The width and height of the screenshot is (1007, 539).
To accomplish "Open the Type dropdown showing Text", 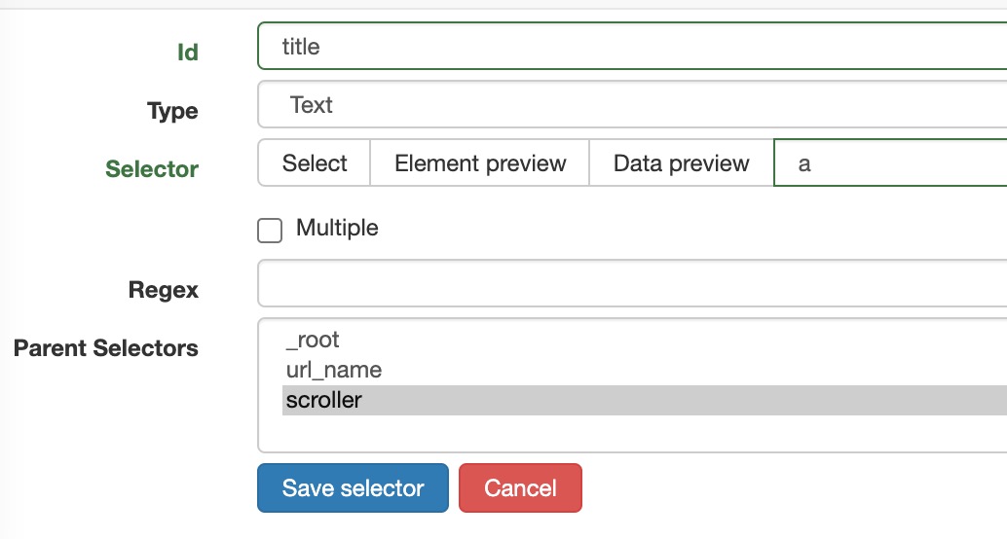I will (x=633, y=105).
